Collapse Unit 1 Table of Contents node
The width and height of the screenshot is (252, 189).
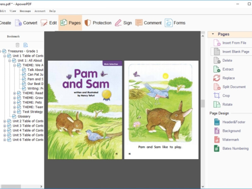pos(5,56)
